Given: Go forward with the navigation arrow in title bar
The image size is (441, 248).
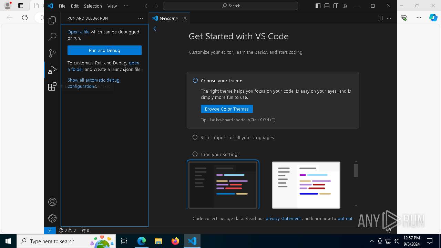Looking at the screenshot, I should 156,6.
